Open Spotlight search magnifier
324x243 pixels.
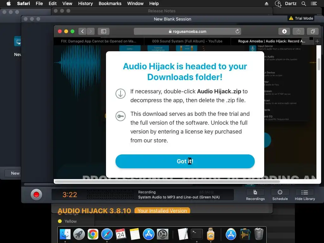coord(304,3)
